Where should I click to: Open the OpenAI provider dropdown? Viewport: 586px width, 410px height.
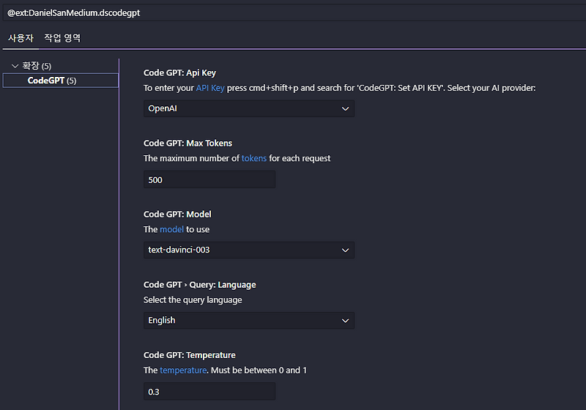249,108
